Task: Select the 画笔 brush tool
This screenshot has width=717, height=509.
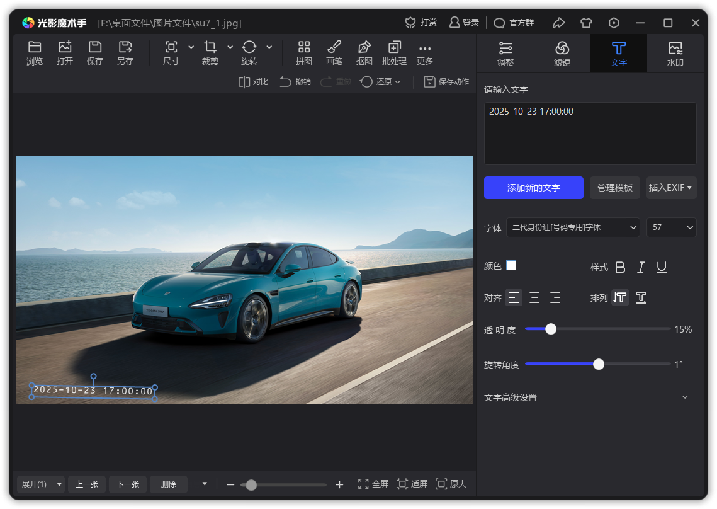Action: 334,53
